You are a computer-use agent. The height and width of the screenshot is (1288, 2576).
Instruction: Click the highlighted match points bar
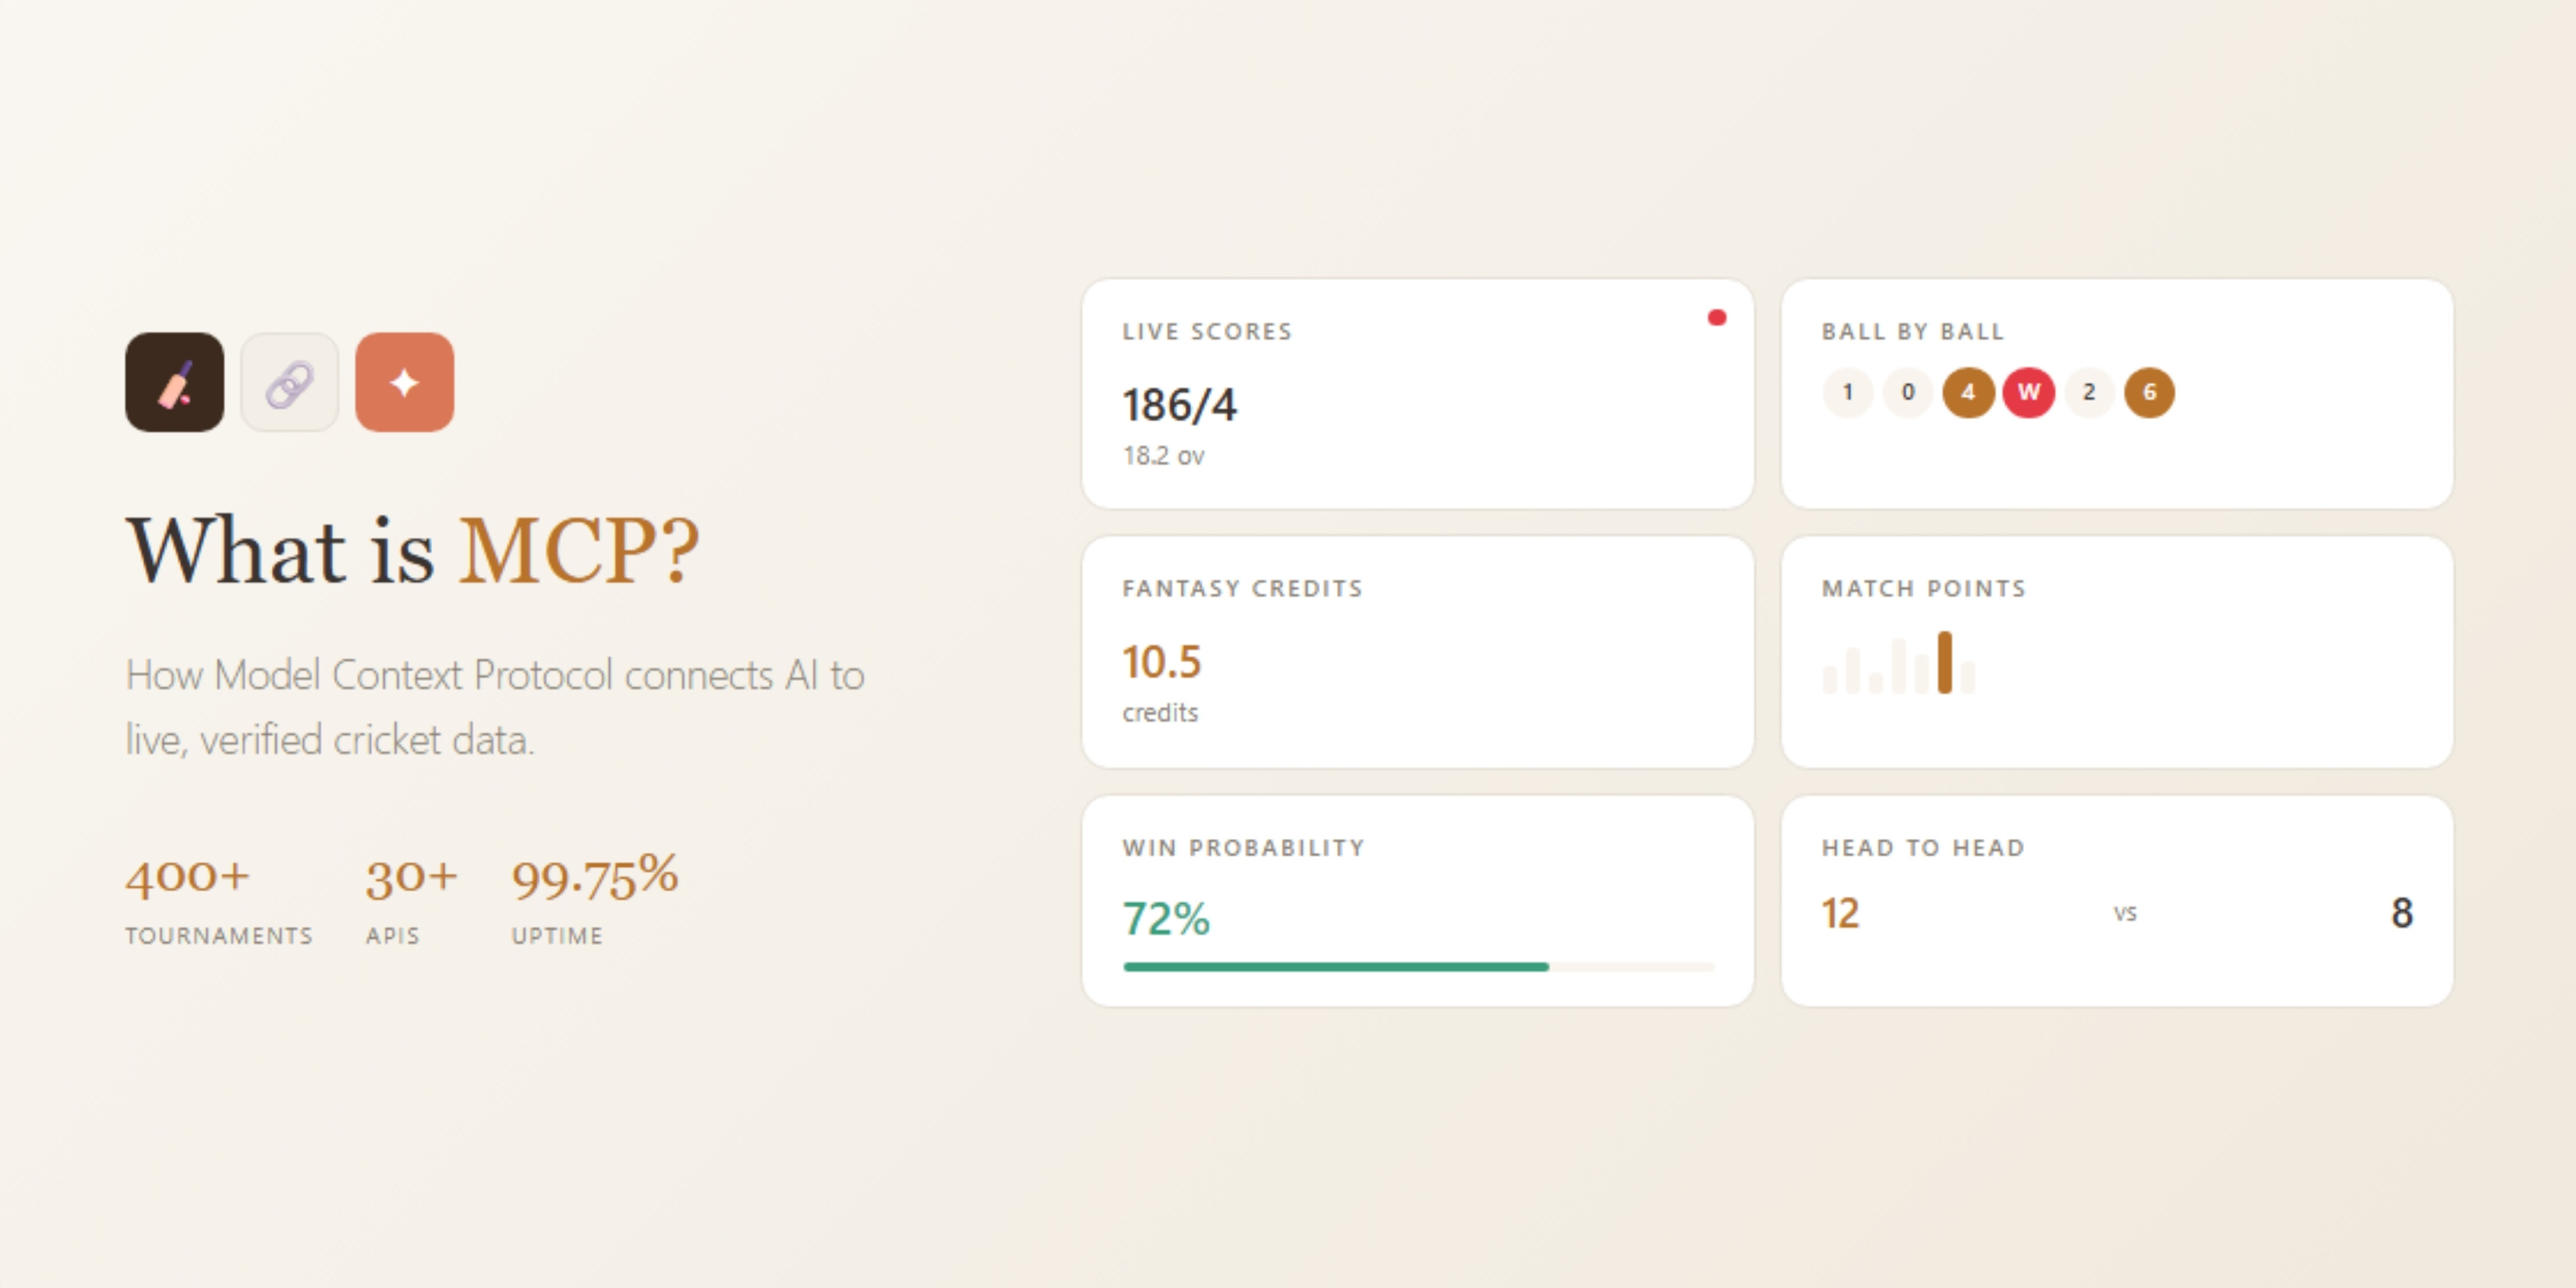(1945, 662)
